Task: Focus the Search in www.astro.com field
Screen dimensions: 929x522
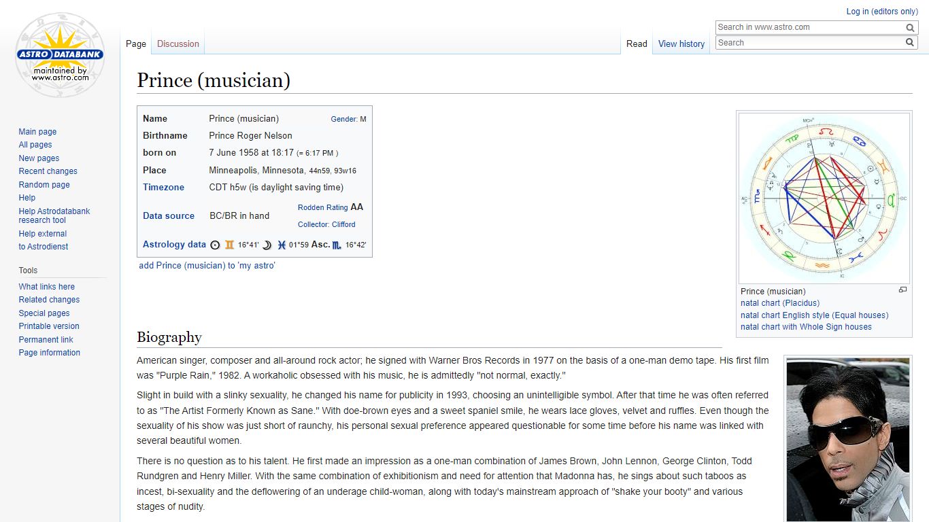Action: pyautogui.click(x=809, y=28)
